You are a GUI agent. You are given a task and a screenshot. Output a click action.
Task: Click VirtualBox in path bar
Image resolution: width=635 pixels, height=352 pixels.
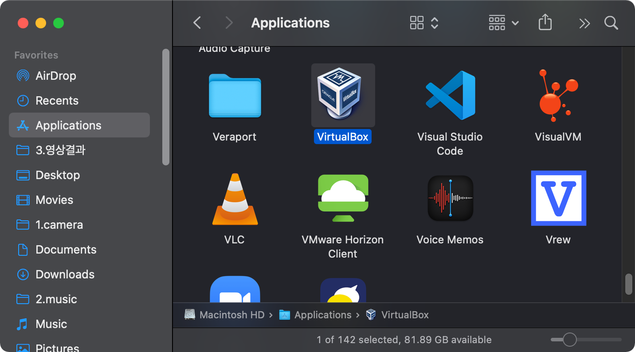click(x=397, y=315)
